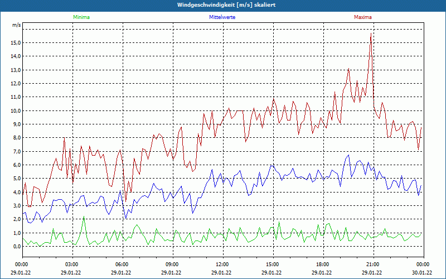Click the blue Mittelwerte peak near 19:30
The image size is (446, 279).
coord(349,155)
